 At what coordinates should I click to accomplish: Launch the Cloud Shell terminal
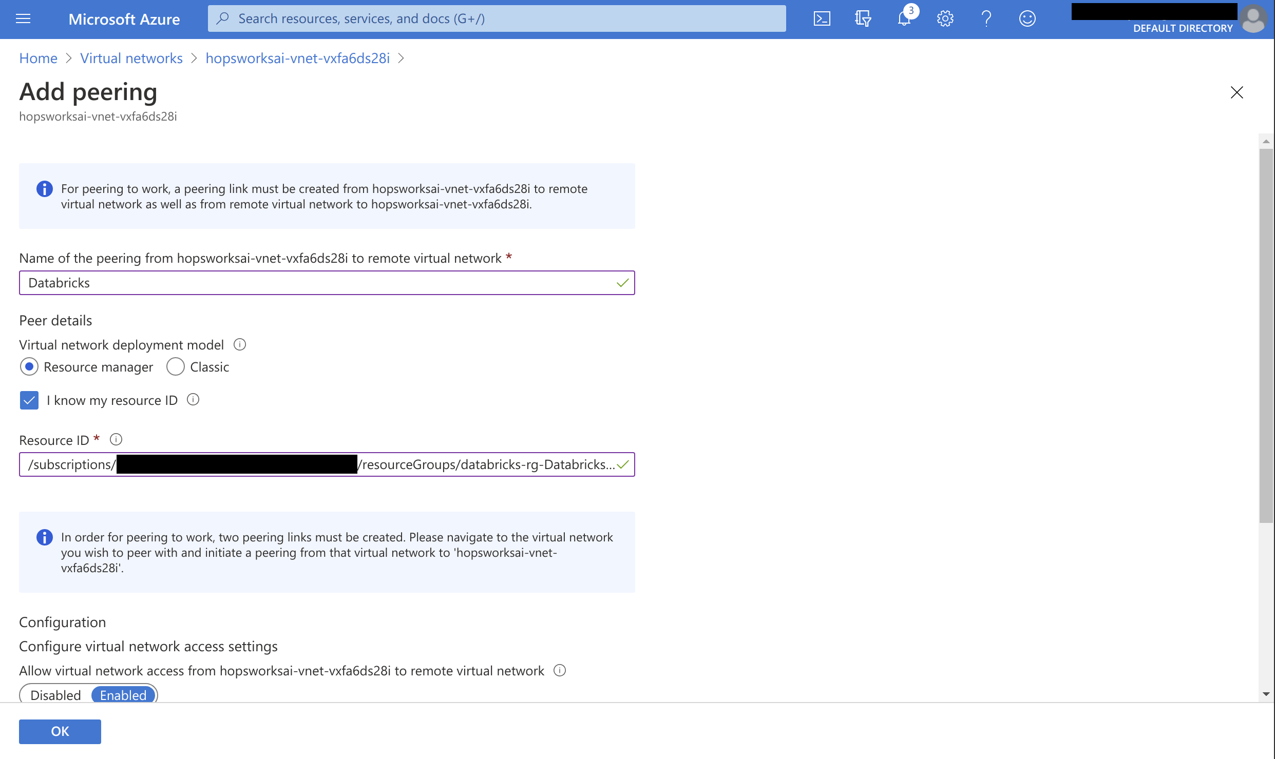[822, 18]
